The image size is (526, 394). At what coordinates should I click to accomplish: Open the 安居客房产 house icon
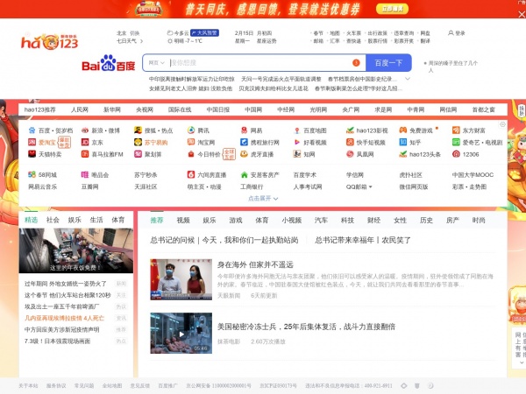click(244, 174)
